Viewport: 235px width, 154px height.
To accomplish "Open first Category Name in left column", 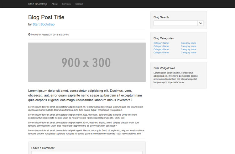I will tap(161, 43).
